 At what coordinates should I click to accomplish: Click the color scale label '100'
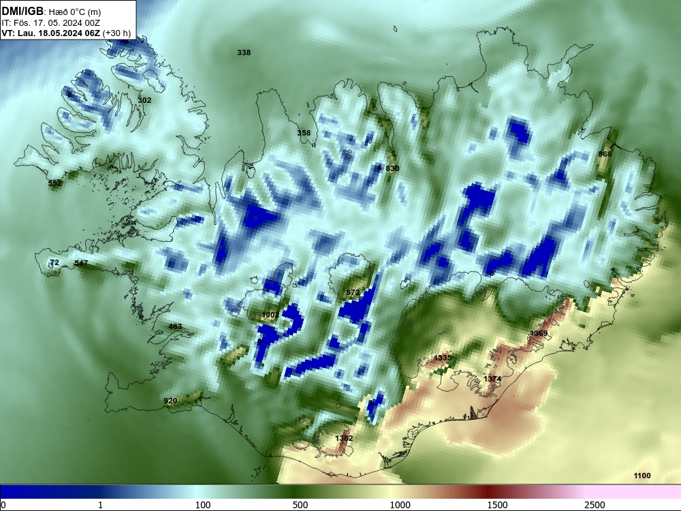(x=203, y=505)
